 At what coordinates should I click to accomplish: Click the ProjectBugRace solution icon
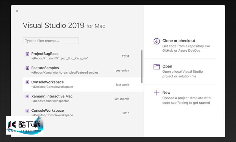pyautogui.click(x=27, y=54)
